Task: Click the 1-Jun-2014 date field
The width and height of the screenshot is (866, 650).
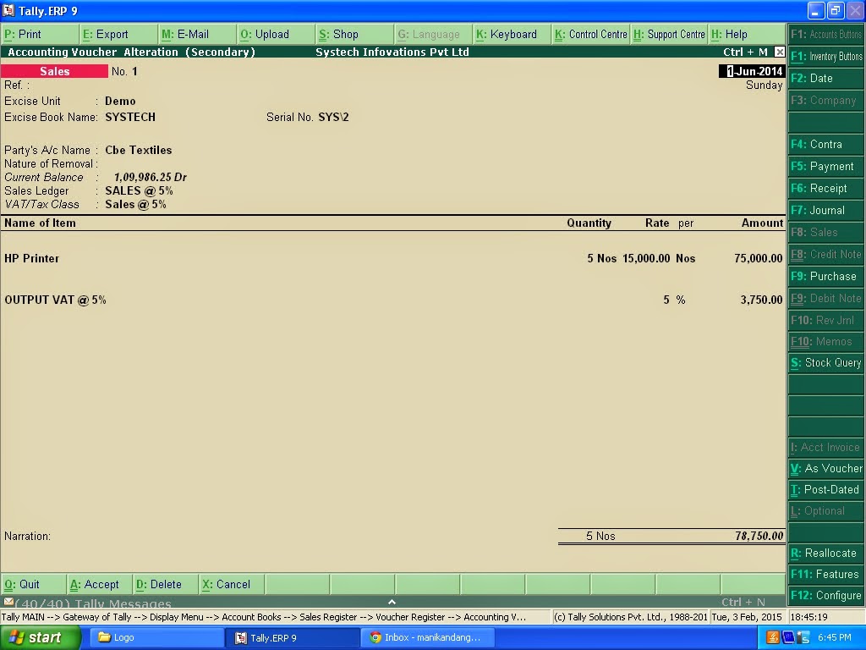Action: pyautogui.click(x=752, y=71)
